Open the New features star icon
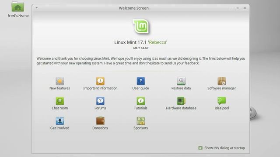This screenshot has width=280, height=157. 59,81
